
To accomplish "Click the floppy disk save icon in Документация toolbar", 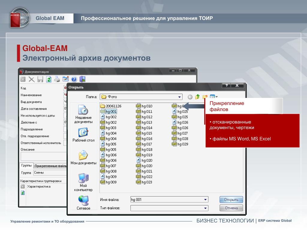I will pyautogui.click(x=40, y=79).
